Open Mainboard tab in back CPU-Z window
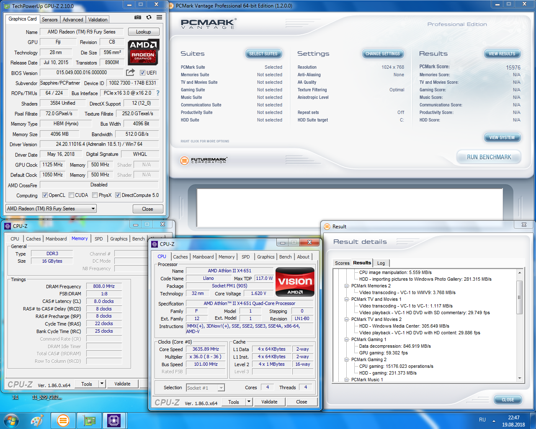536x429 pixels. (x=56, y=239)
